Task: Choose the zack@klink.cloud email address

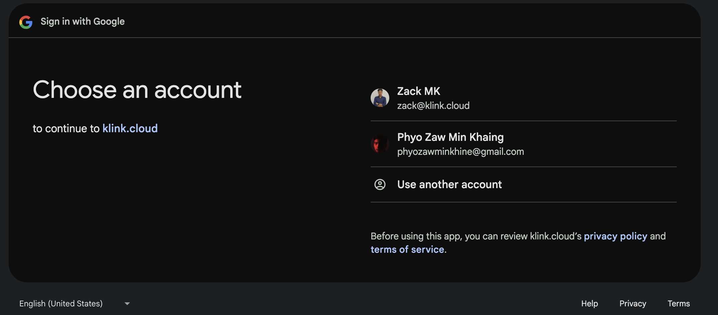Action: [x=433, y=106]
